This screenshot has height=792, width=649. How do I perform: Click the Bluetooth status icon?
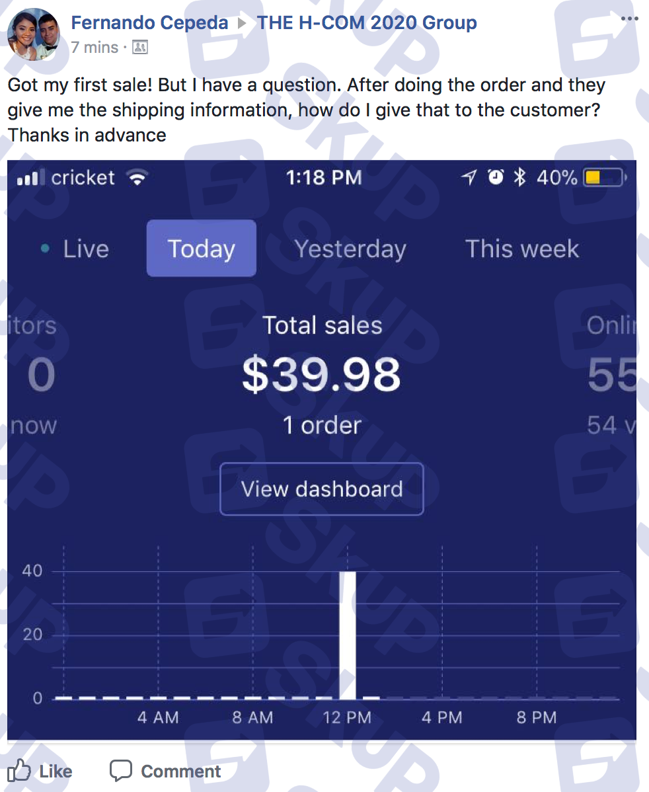click(x=519, y=177)
